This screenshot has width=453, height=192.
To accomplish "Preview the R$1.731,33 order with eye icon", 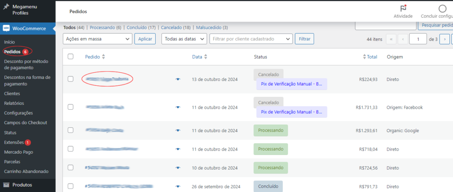I will coord(178,107).
